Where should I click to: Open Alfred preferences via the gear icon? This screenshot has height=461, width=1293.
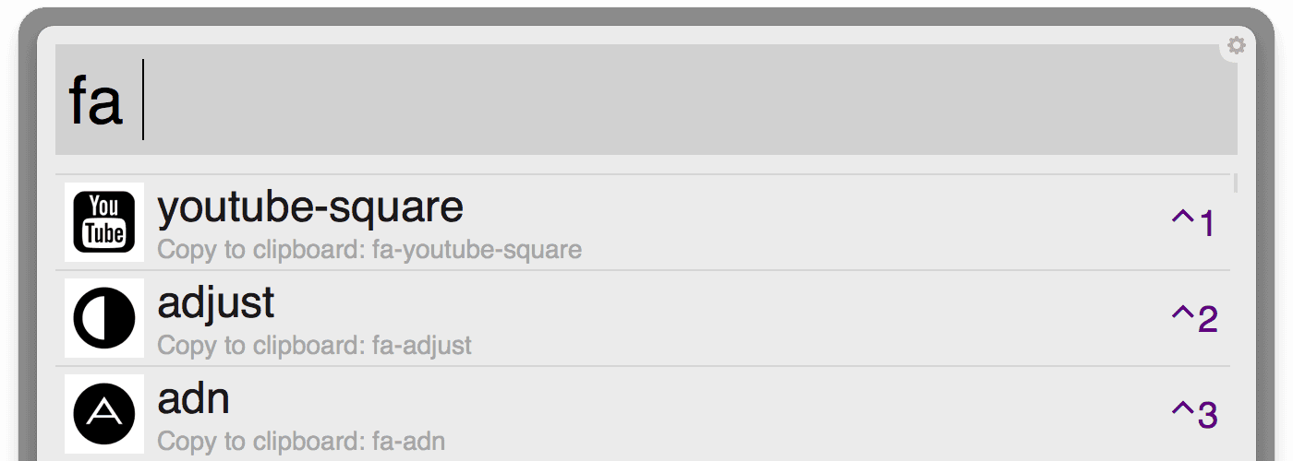[x=1237, y=45]
